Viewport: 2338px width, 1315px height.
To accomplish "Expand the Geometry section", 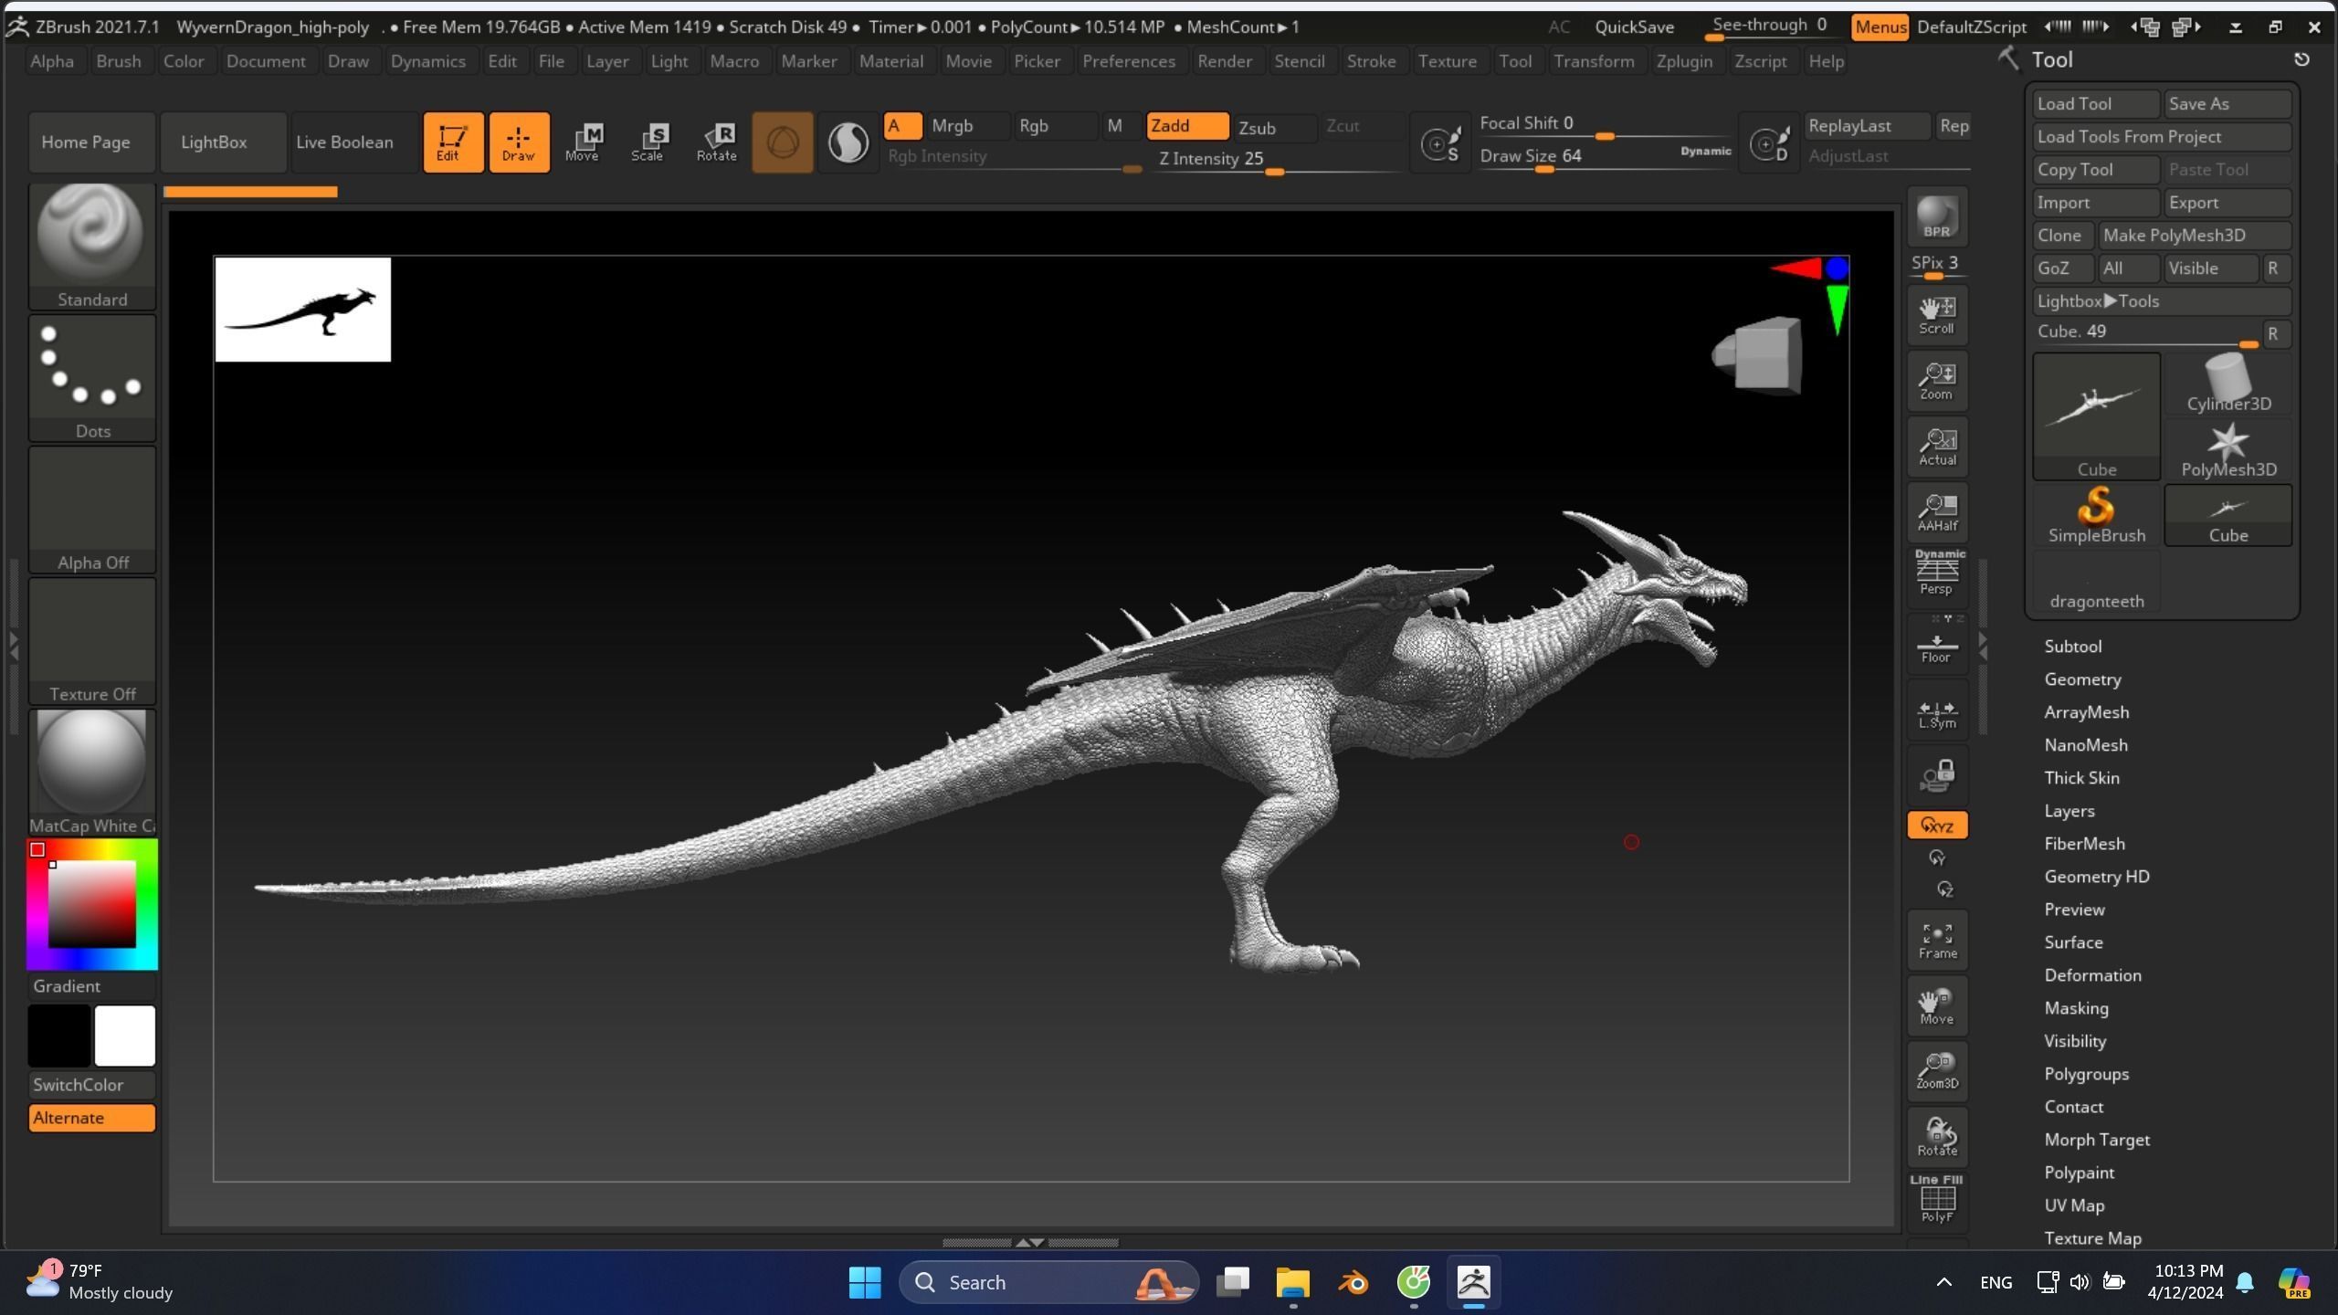I will click(2082, 679).
